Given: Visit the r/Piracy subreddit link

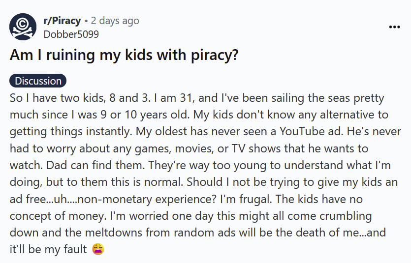Looking at the screenshot, I should [x=62, y=21].
